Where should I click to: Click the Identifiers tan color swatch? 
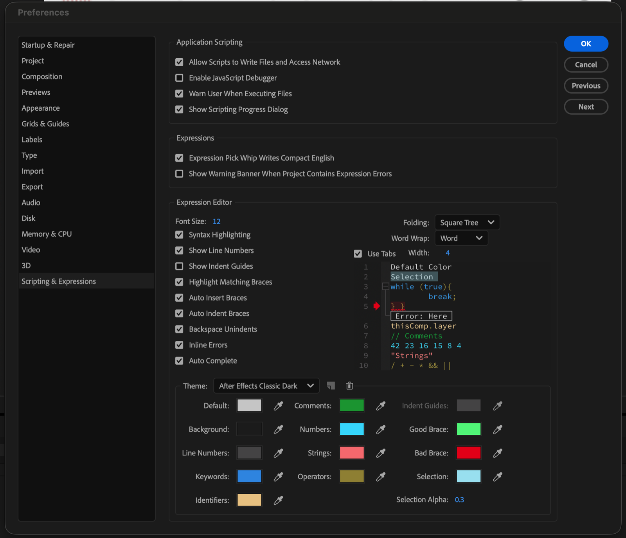point(249,500)
